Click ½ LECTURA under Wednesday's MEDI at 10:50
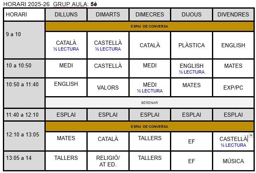The image size is (256, 173). coord(149,91)
